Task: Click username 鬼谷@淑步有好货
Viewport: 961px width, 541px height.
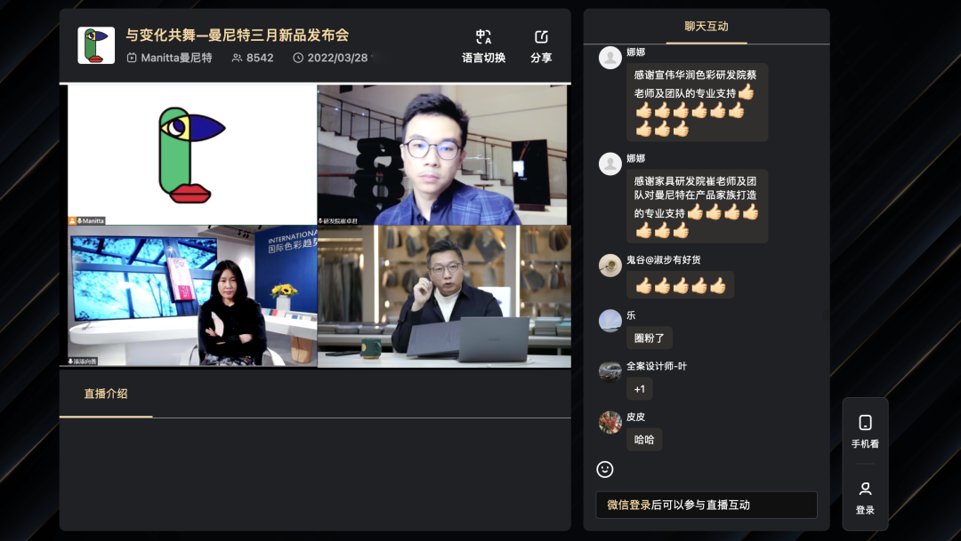Action: tap(663, 259)
